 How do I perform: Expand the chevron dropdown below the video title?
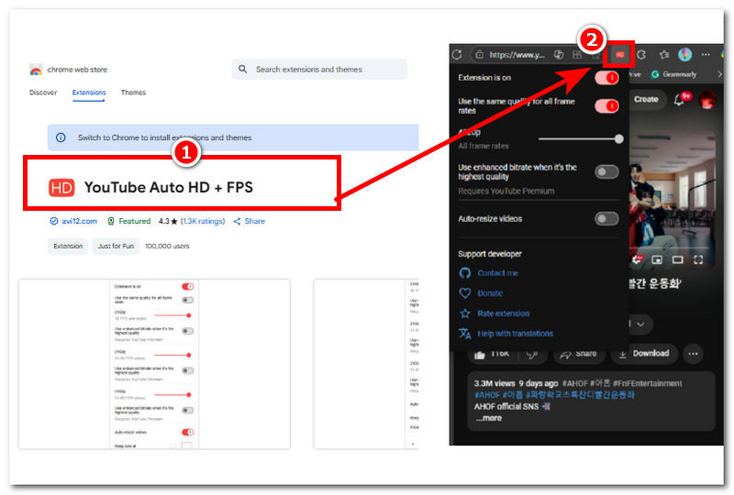coord(640,324)
